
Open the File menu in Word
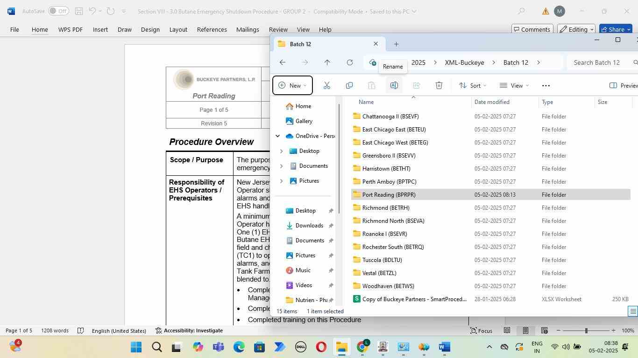click(14, 29)
